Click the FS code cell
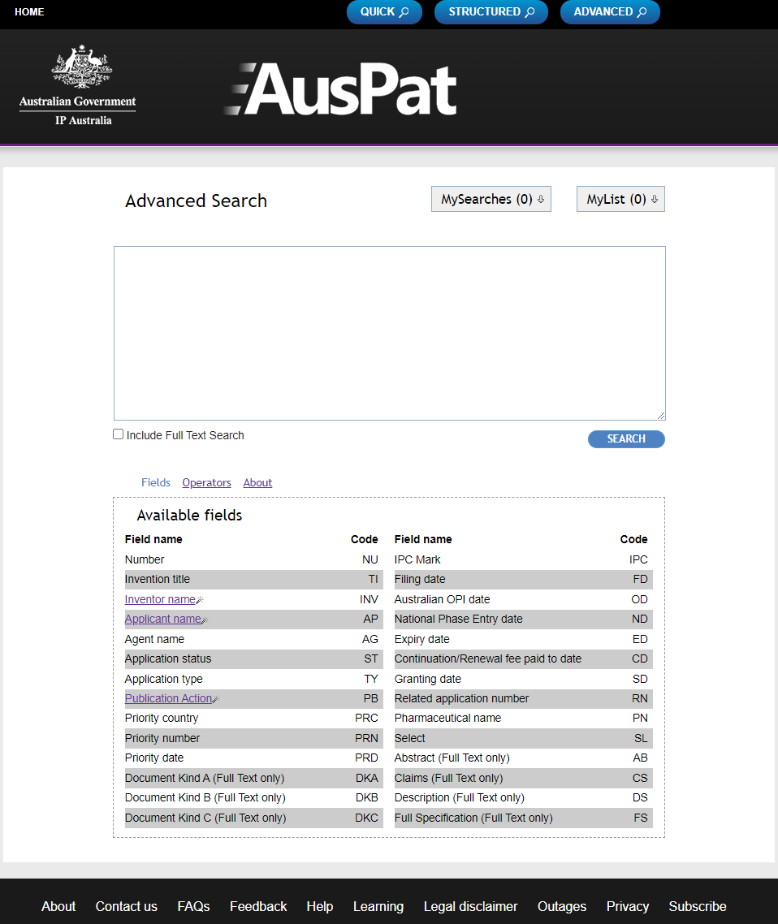This screenshot has width=778, height=924. tap(641, 818)
